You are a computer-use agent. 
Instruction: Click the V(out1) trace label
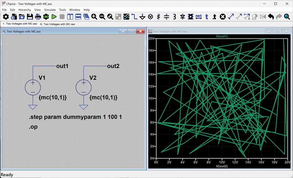[x=222, y=36]
